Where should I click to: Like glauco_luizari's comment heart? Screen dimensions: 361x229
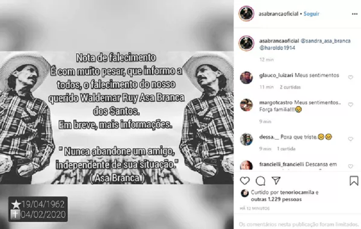point(351,77)
